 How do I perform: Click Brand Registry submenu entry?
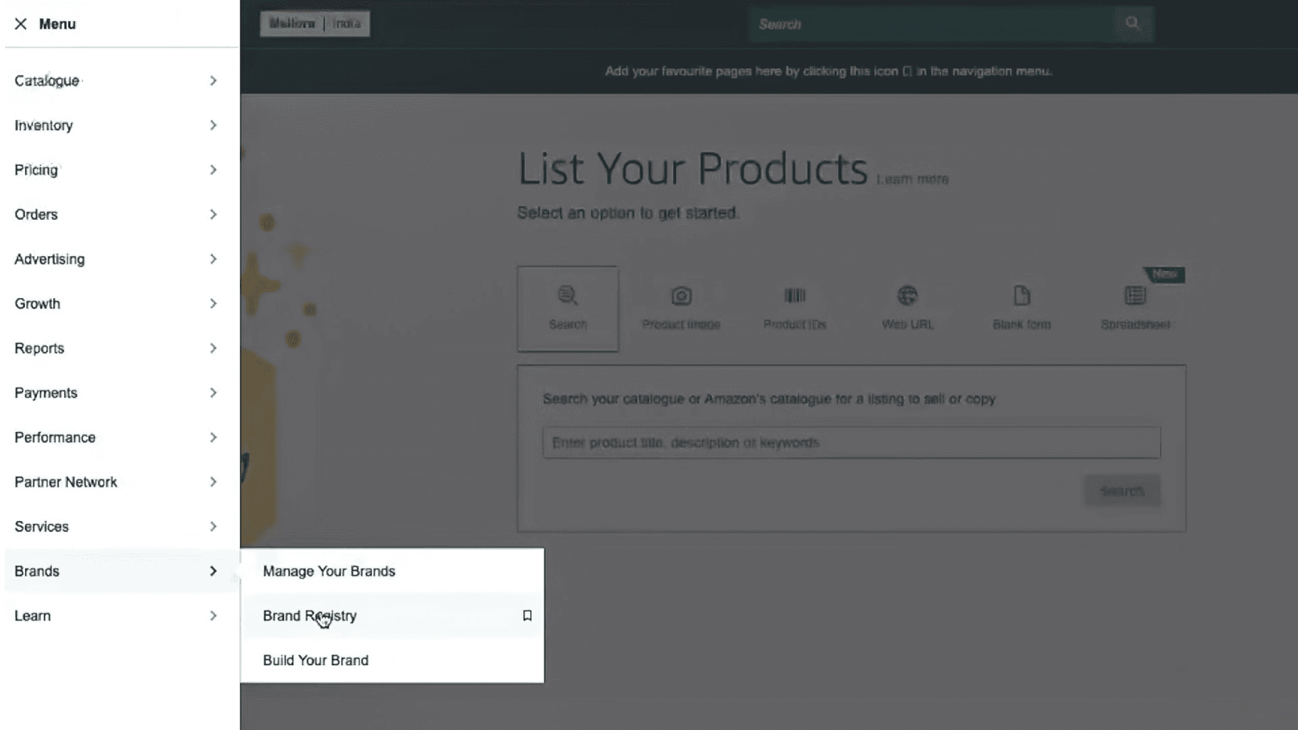[310, 616]
